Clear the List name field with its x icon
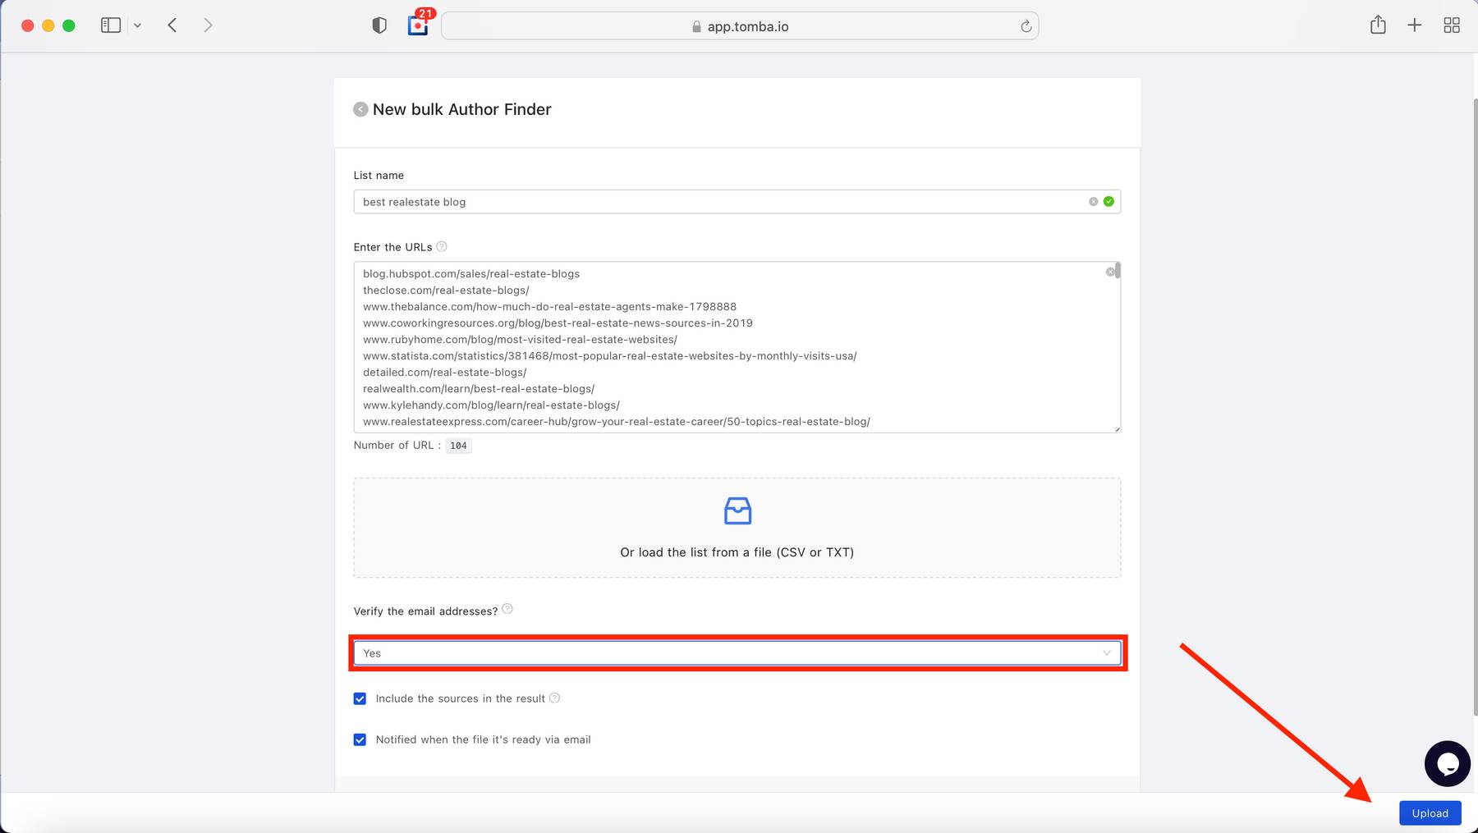 click(x=1093, y=202)
